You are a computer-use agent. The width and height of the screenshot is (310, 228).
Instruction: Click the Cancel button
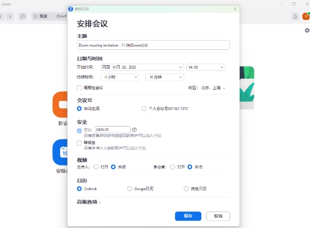point(218,216)
